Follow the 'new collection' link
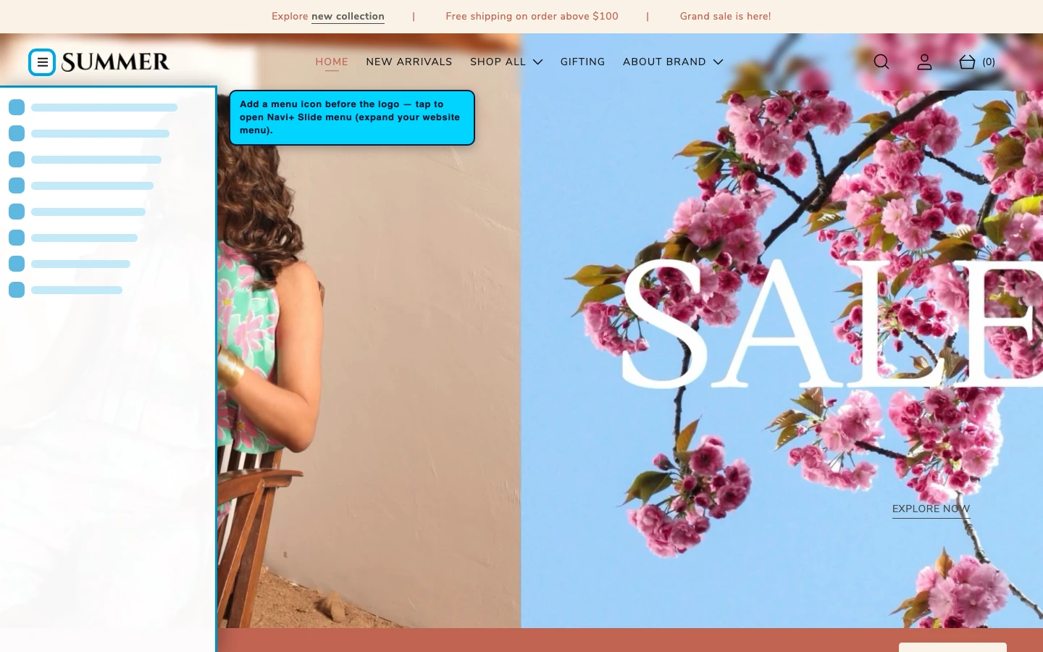 348,17
